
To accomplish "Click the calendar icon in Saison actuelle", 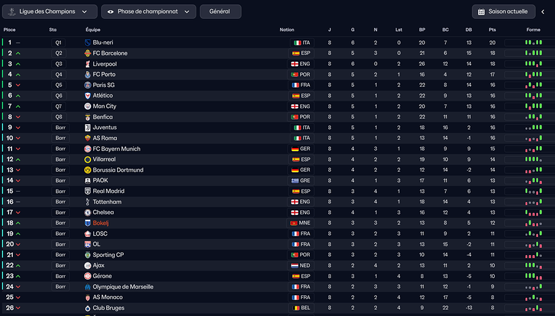I will [481, 12].
